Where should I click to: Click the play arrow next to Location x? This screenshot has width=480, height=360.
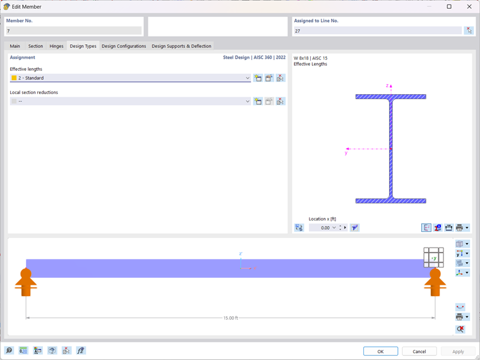coord(345,227)
